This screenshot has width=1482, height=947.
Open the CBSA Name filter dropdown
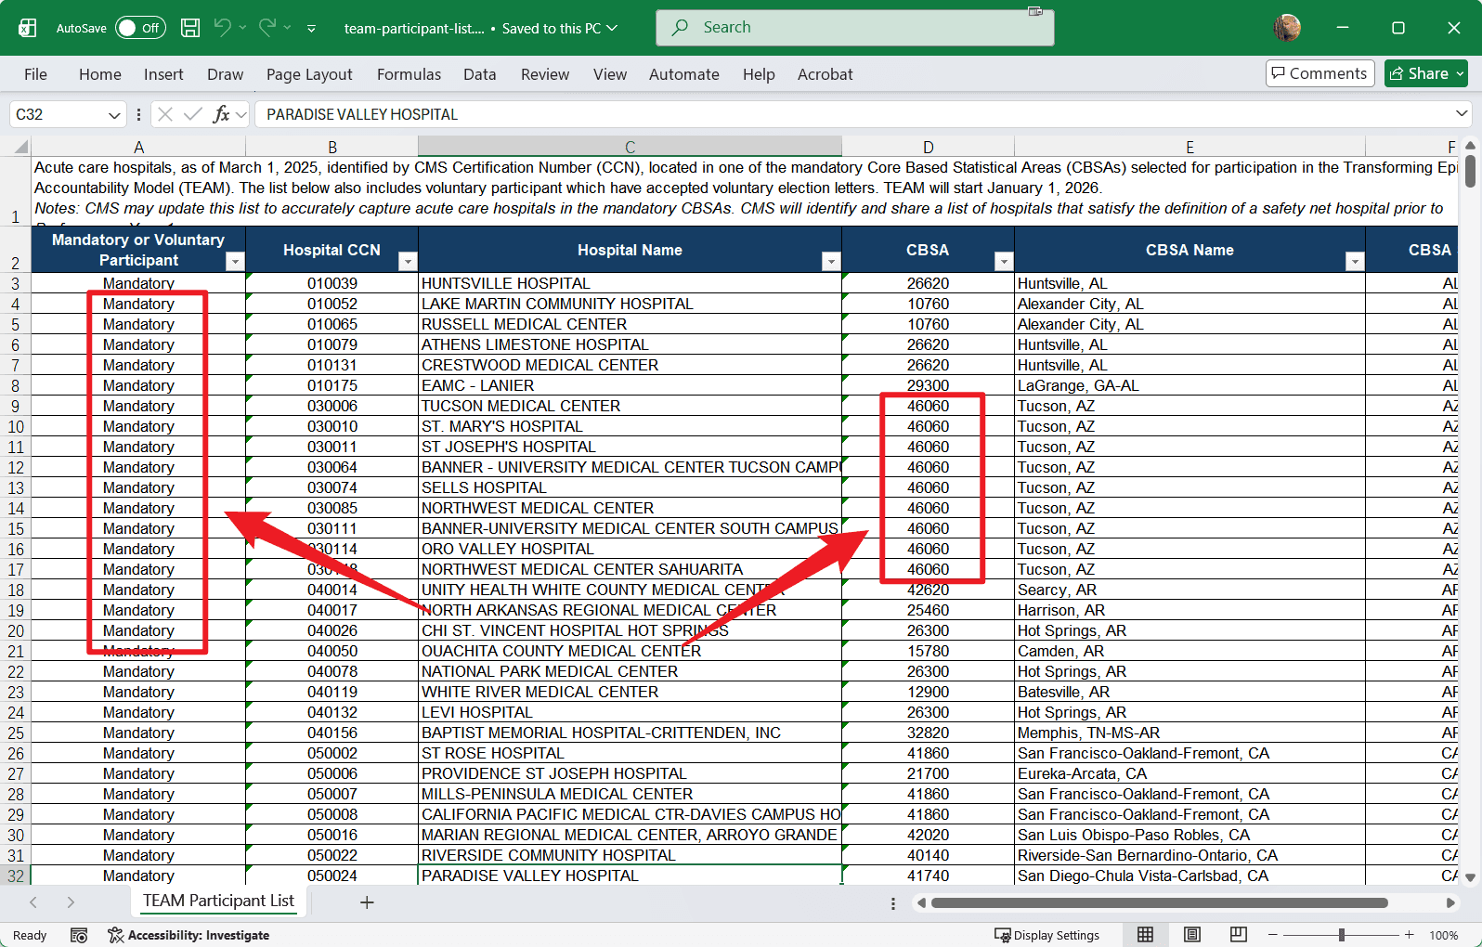coord(1355,262)
